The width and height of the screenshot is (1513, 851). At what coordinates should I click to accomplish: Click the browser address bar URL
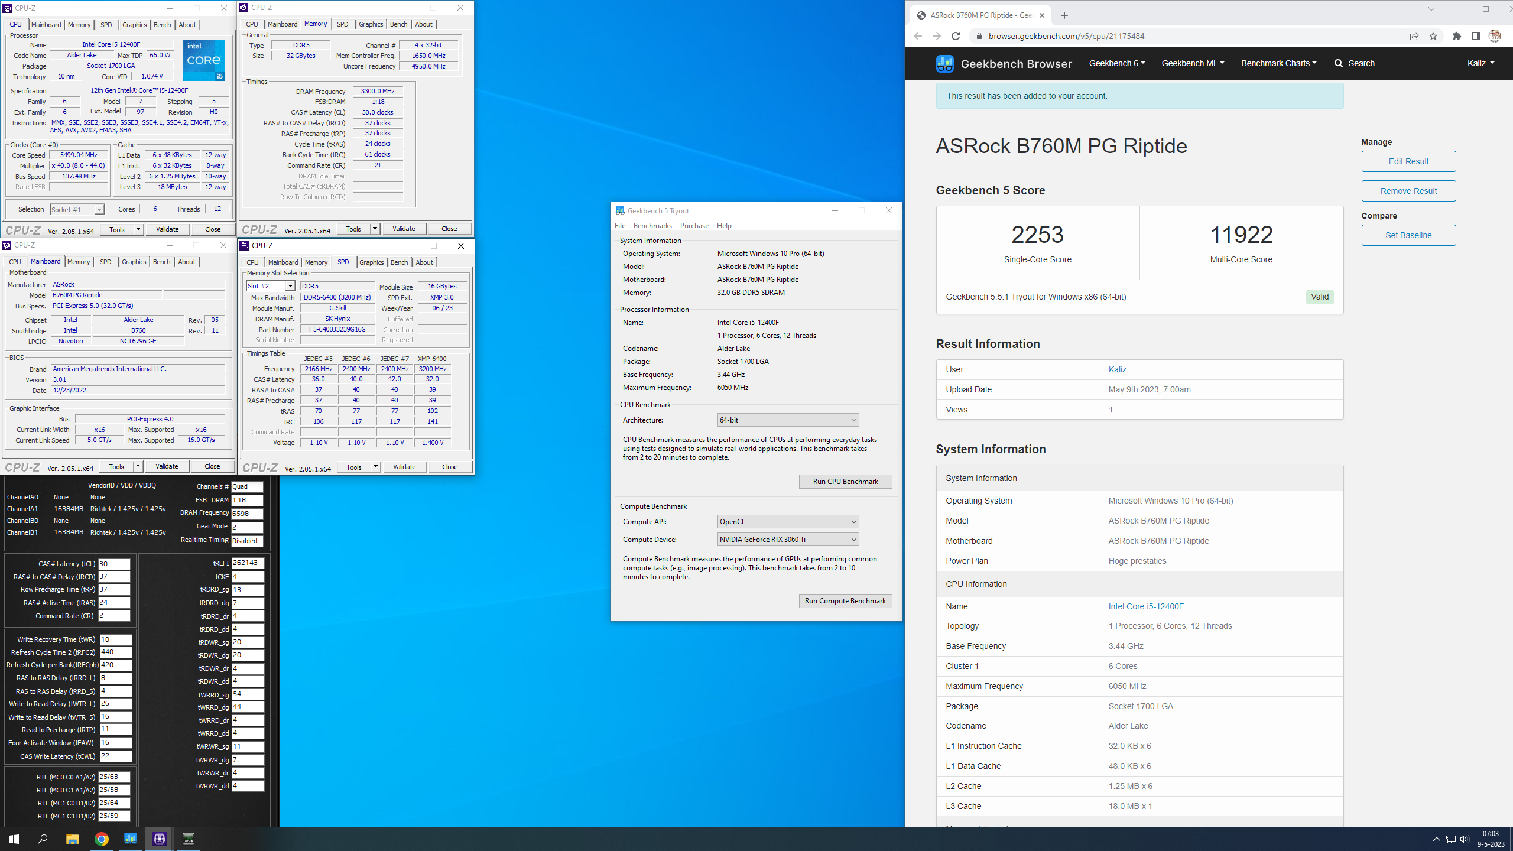(x=1066, y=36)
